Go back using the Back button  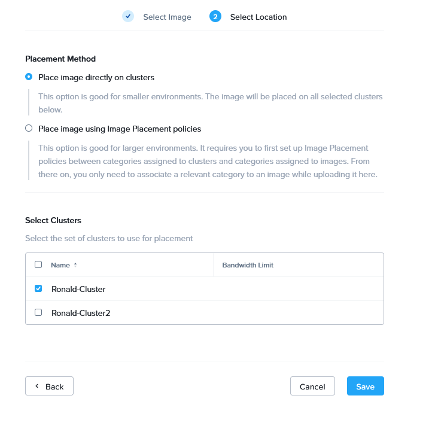[49, 387]
